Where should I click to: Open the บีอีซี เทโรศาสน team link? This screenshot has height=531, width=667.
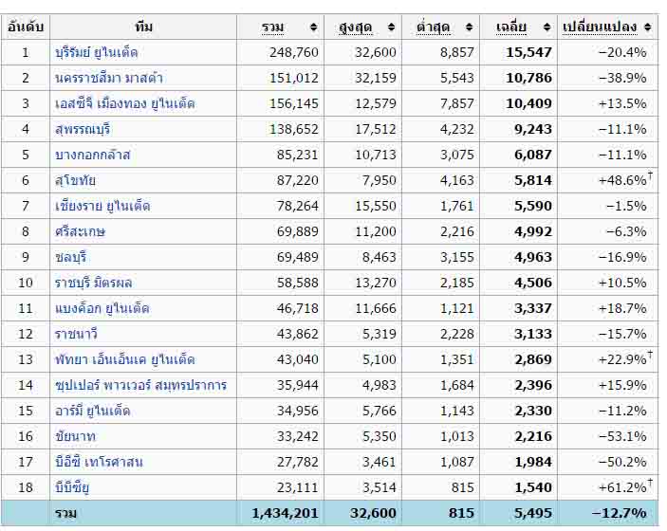[x=99, y=462]
